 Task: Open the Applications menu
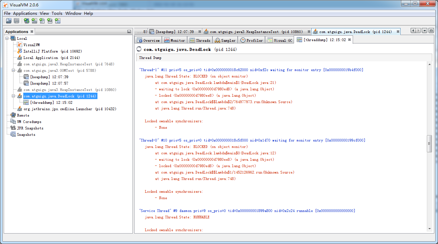pos(25,13)
